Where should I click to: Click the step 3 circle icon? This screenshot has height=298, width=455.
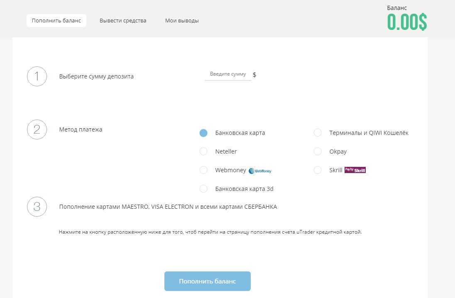tap(37, 207)
